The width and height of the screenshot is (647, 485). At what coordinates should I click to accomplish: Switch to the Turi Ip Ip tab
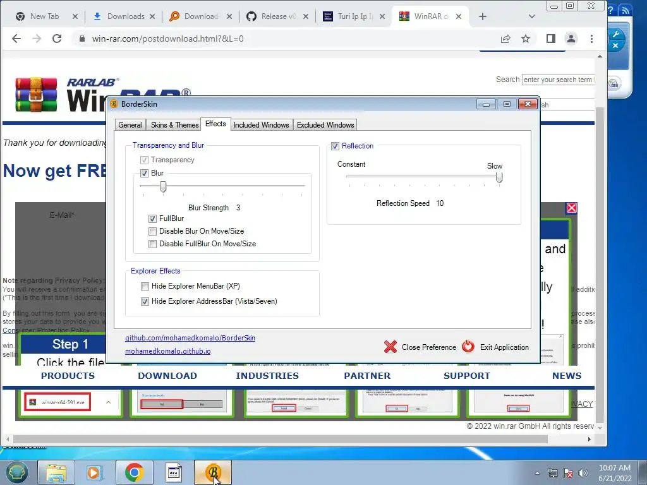pos(354,16)
